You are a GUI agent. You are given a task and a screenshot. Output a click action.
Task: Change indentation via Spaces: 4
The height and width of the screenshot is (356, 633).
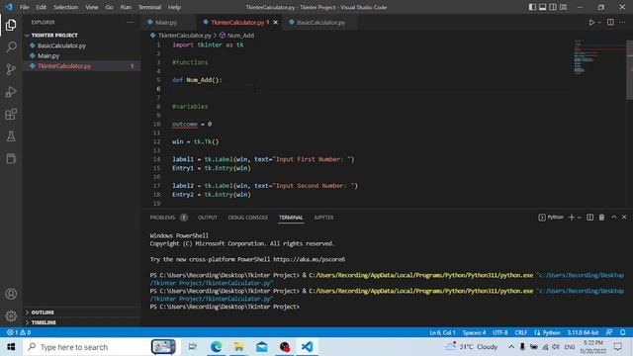(x=474, y=332)
